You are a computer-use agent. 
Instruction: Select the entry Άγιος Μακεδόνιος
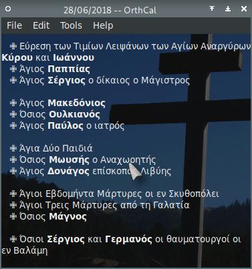coord(62,103)
